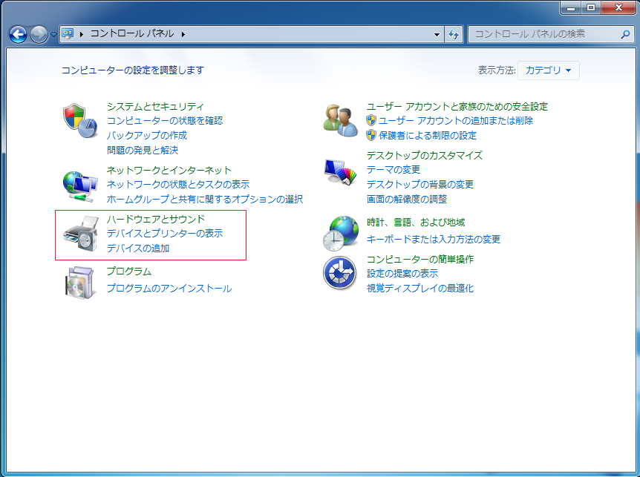This screenshot has height=477, width=640.
Task: Open ユーザー アカウントと家族のための安全設定 link
Action: click(x=457, y=106)
